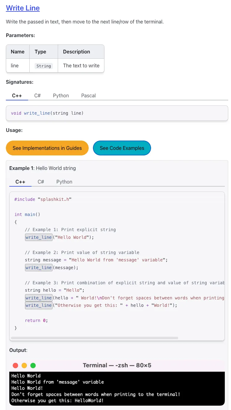Click the red close icon on the Terminal window
231x410 pixels.
[15, 365]
